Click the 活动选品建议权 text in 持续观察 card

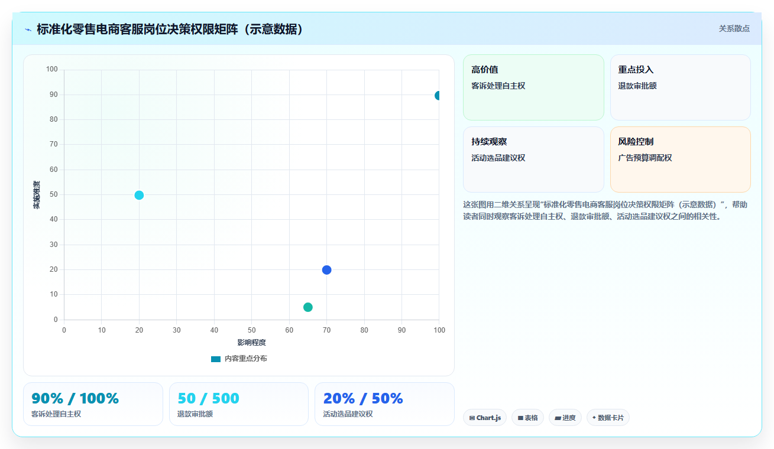click(498, 158)
